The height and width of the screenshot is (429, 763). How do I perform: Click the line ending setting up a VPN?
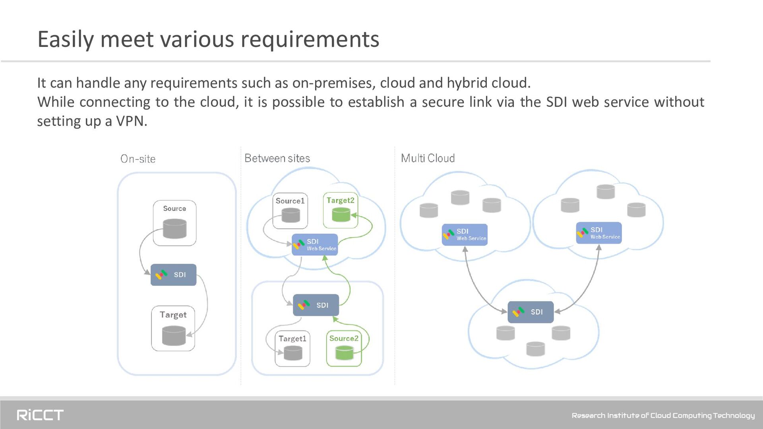point(92,121)
